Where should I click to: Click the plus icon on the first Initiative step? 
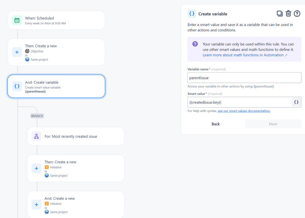tap(36, 168)
